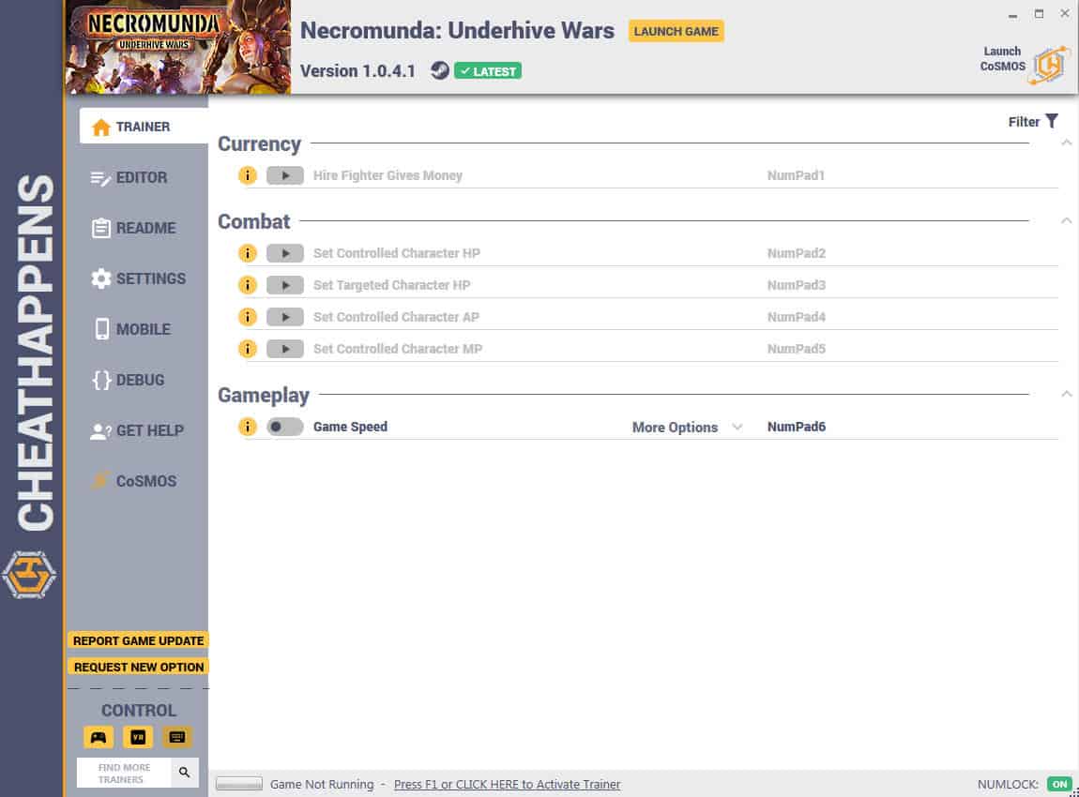Click the LATEST version badge

[488, 71]
